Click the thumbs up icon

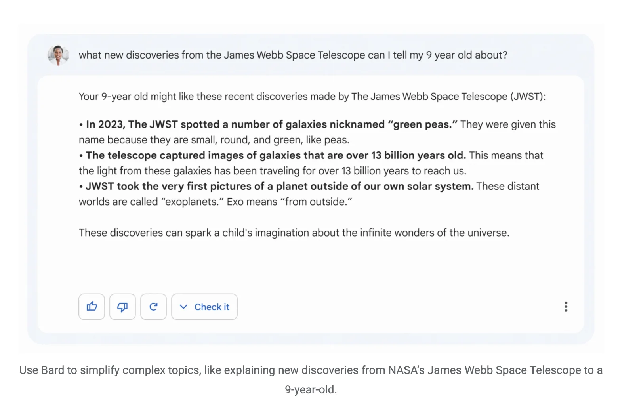tap(92, 307)
